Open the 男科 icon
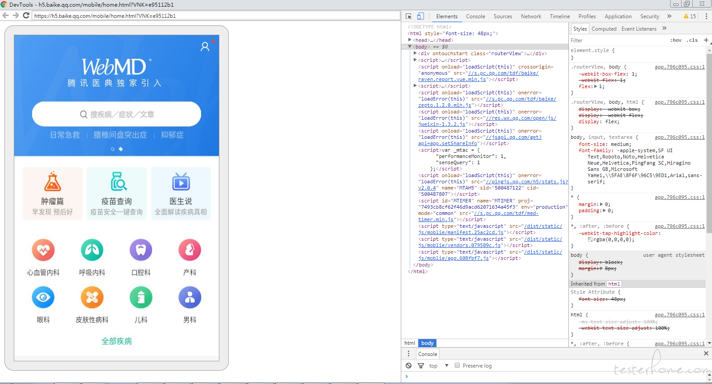This screenshot has width=712, height=384. tap(190, 297)
